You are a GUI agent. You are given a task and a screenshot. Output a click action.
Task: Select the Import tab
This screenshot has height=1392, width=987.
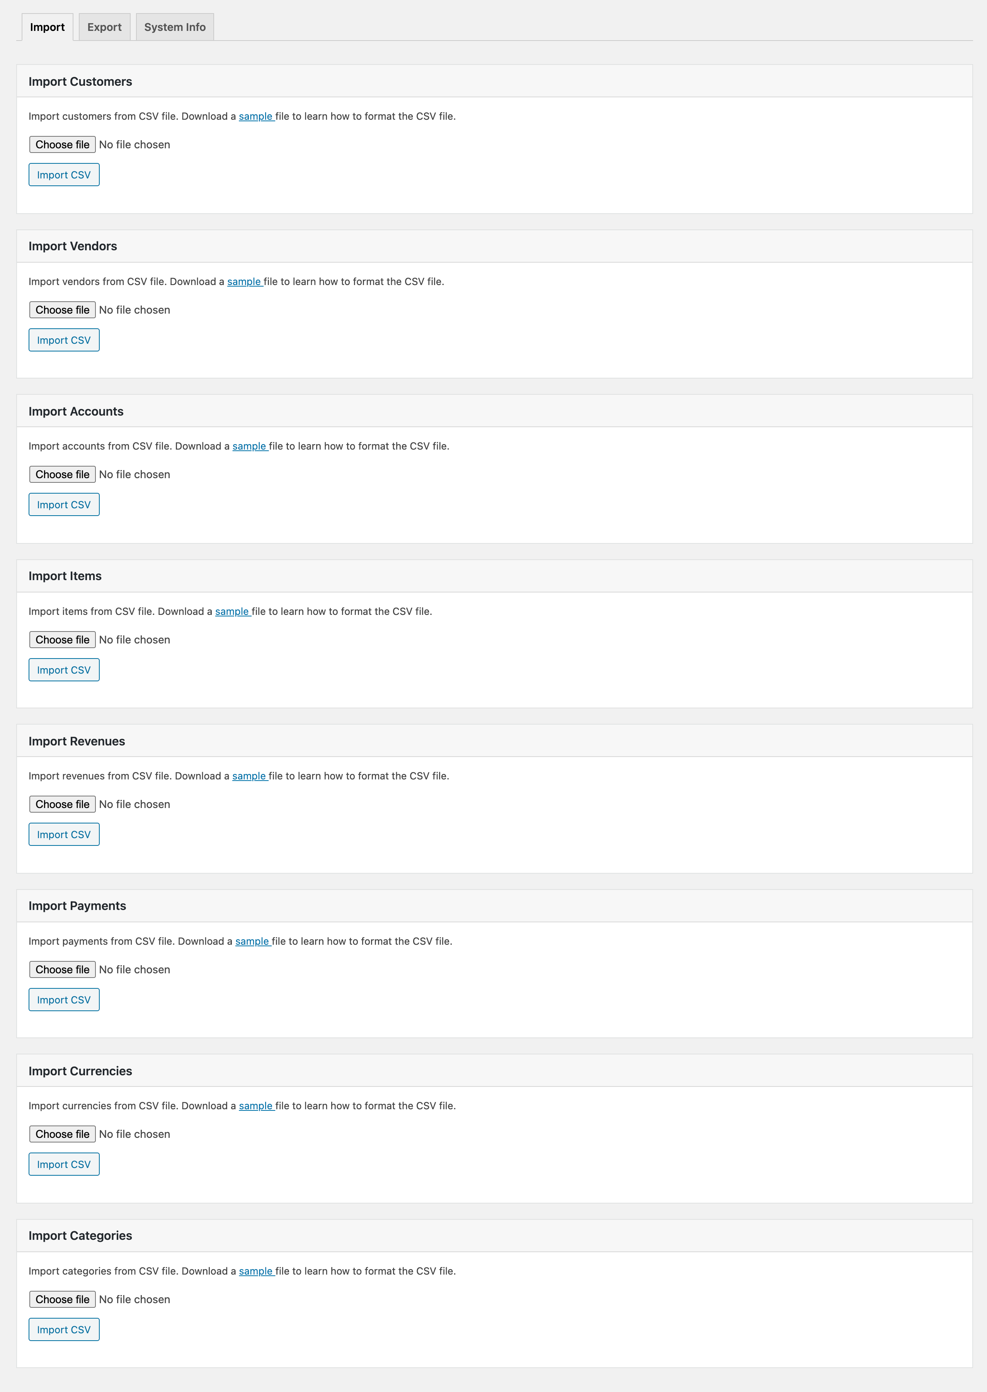[47, 27]
